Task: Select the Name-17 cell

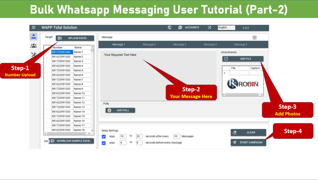Action: point(82,125)
